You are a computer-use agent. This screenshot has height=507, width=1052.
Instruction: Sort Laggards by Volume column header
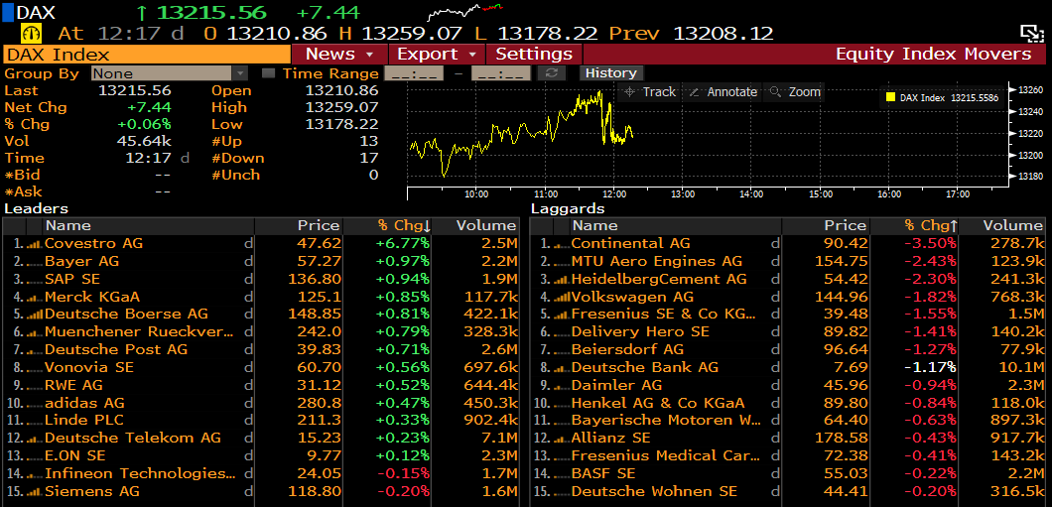tap(1003, 226)
